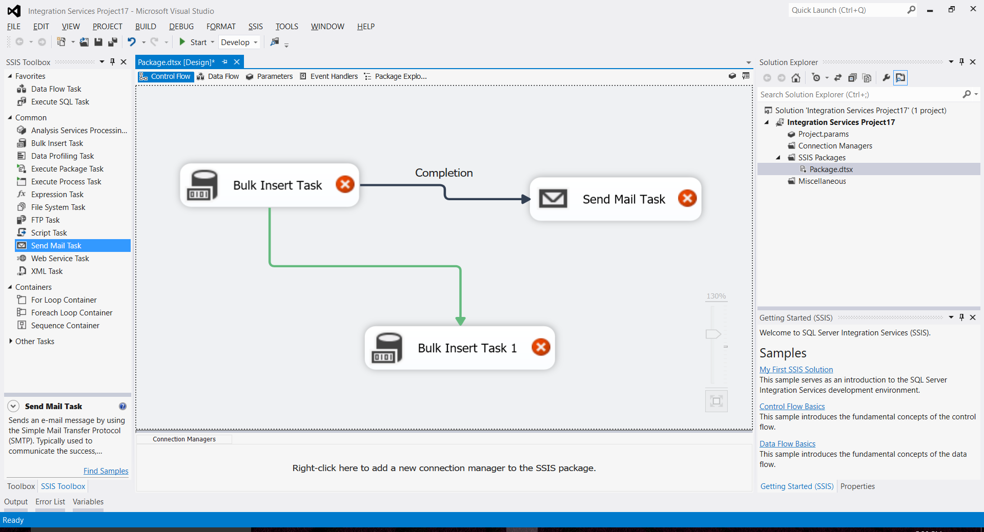Click the Fit View to Window icon on canvas
The width and height of the screenshot is (984, 532).
(x=716, y=401)
